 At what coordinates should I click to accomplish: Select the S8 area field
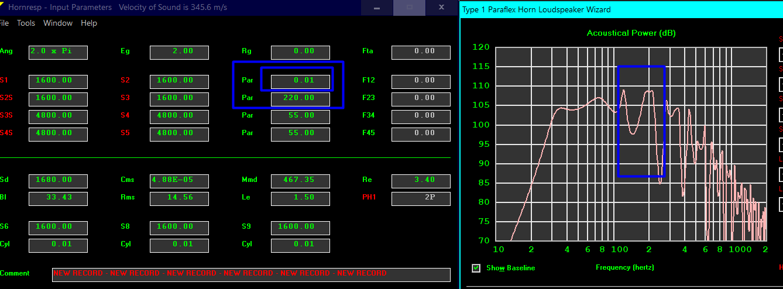pos(179,228)
